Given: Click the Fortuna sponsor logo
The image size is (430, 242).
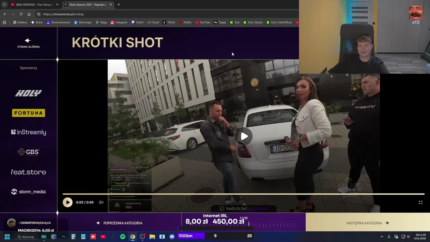Looking at the screenshot, I should click(29, 113).
